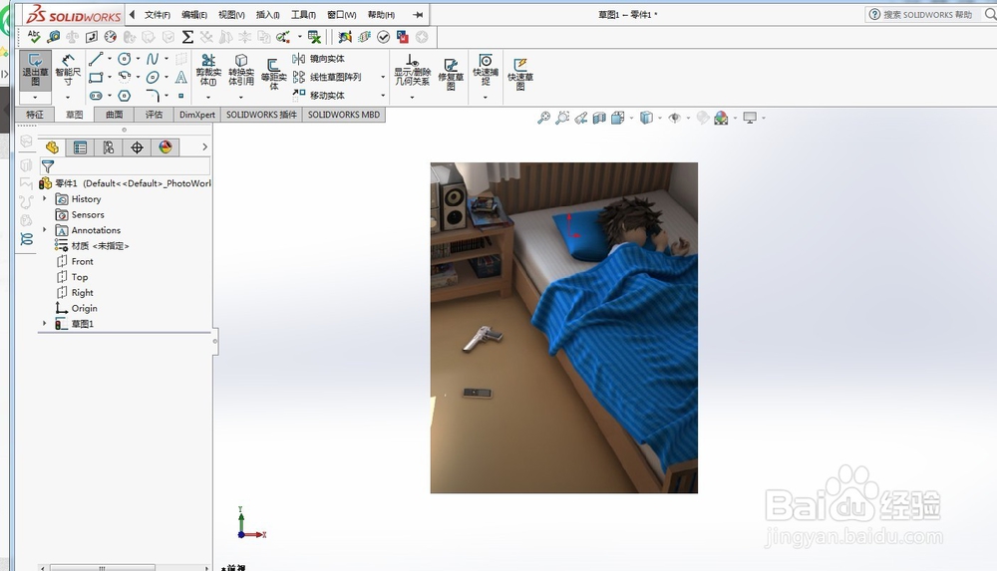Open the 视图(V) menu
Image resolution: width=997 pixels, height=571 pixels.
coord(231,15)
